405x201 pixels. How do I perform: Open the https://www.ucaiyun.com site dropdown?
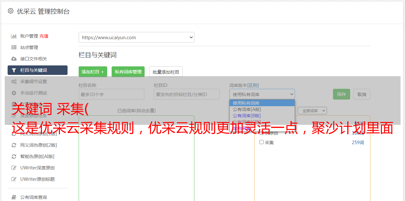click(136, 37)
